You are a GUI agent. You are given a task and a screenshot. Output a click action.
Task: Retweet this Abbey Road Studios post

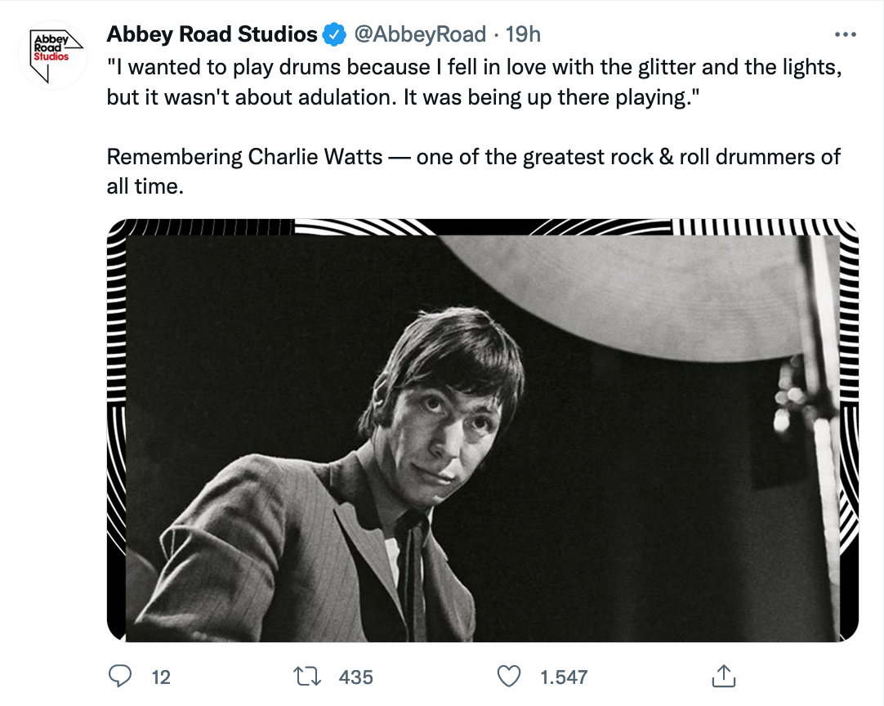pos(306,676)
